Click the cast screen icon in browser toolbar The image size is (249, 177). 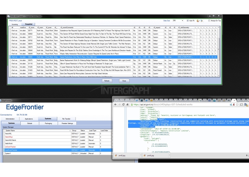point(241,105)
